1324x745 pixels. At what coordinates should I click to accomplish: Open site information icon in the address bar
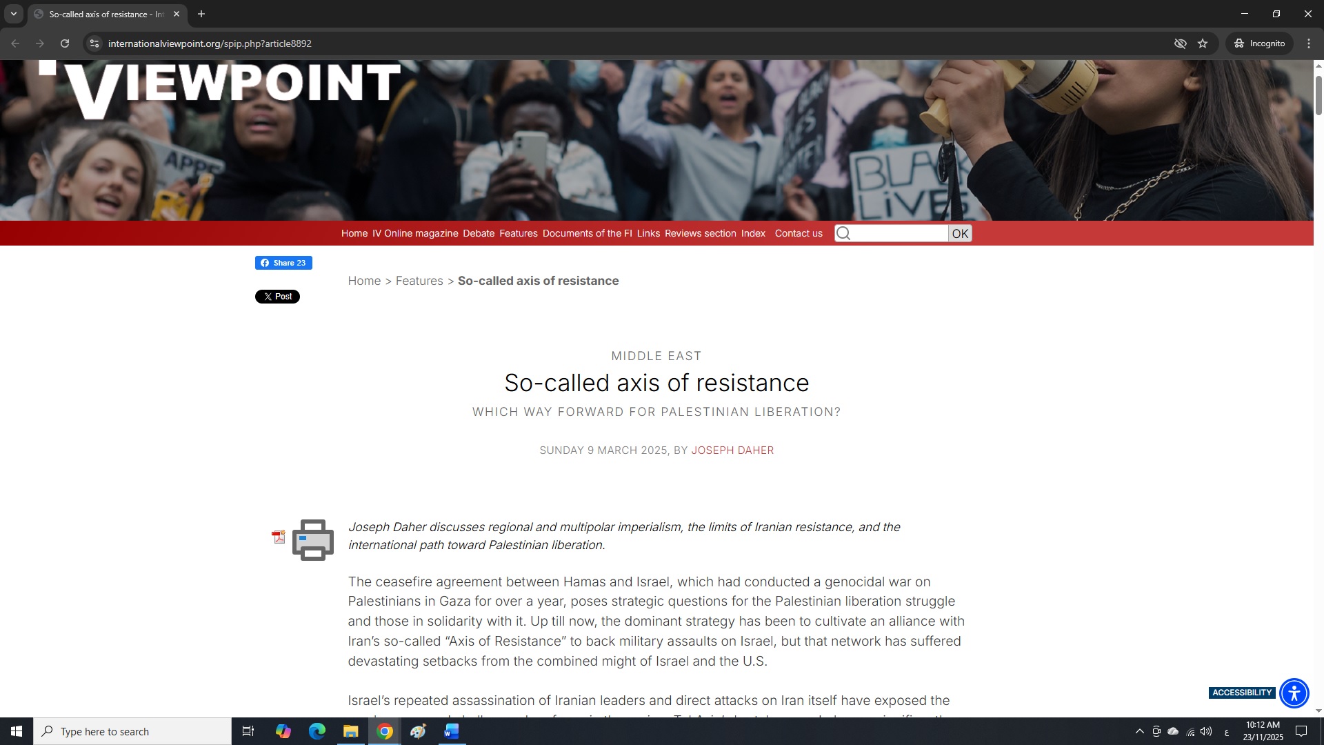(94, 43)
